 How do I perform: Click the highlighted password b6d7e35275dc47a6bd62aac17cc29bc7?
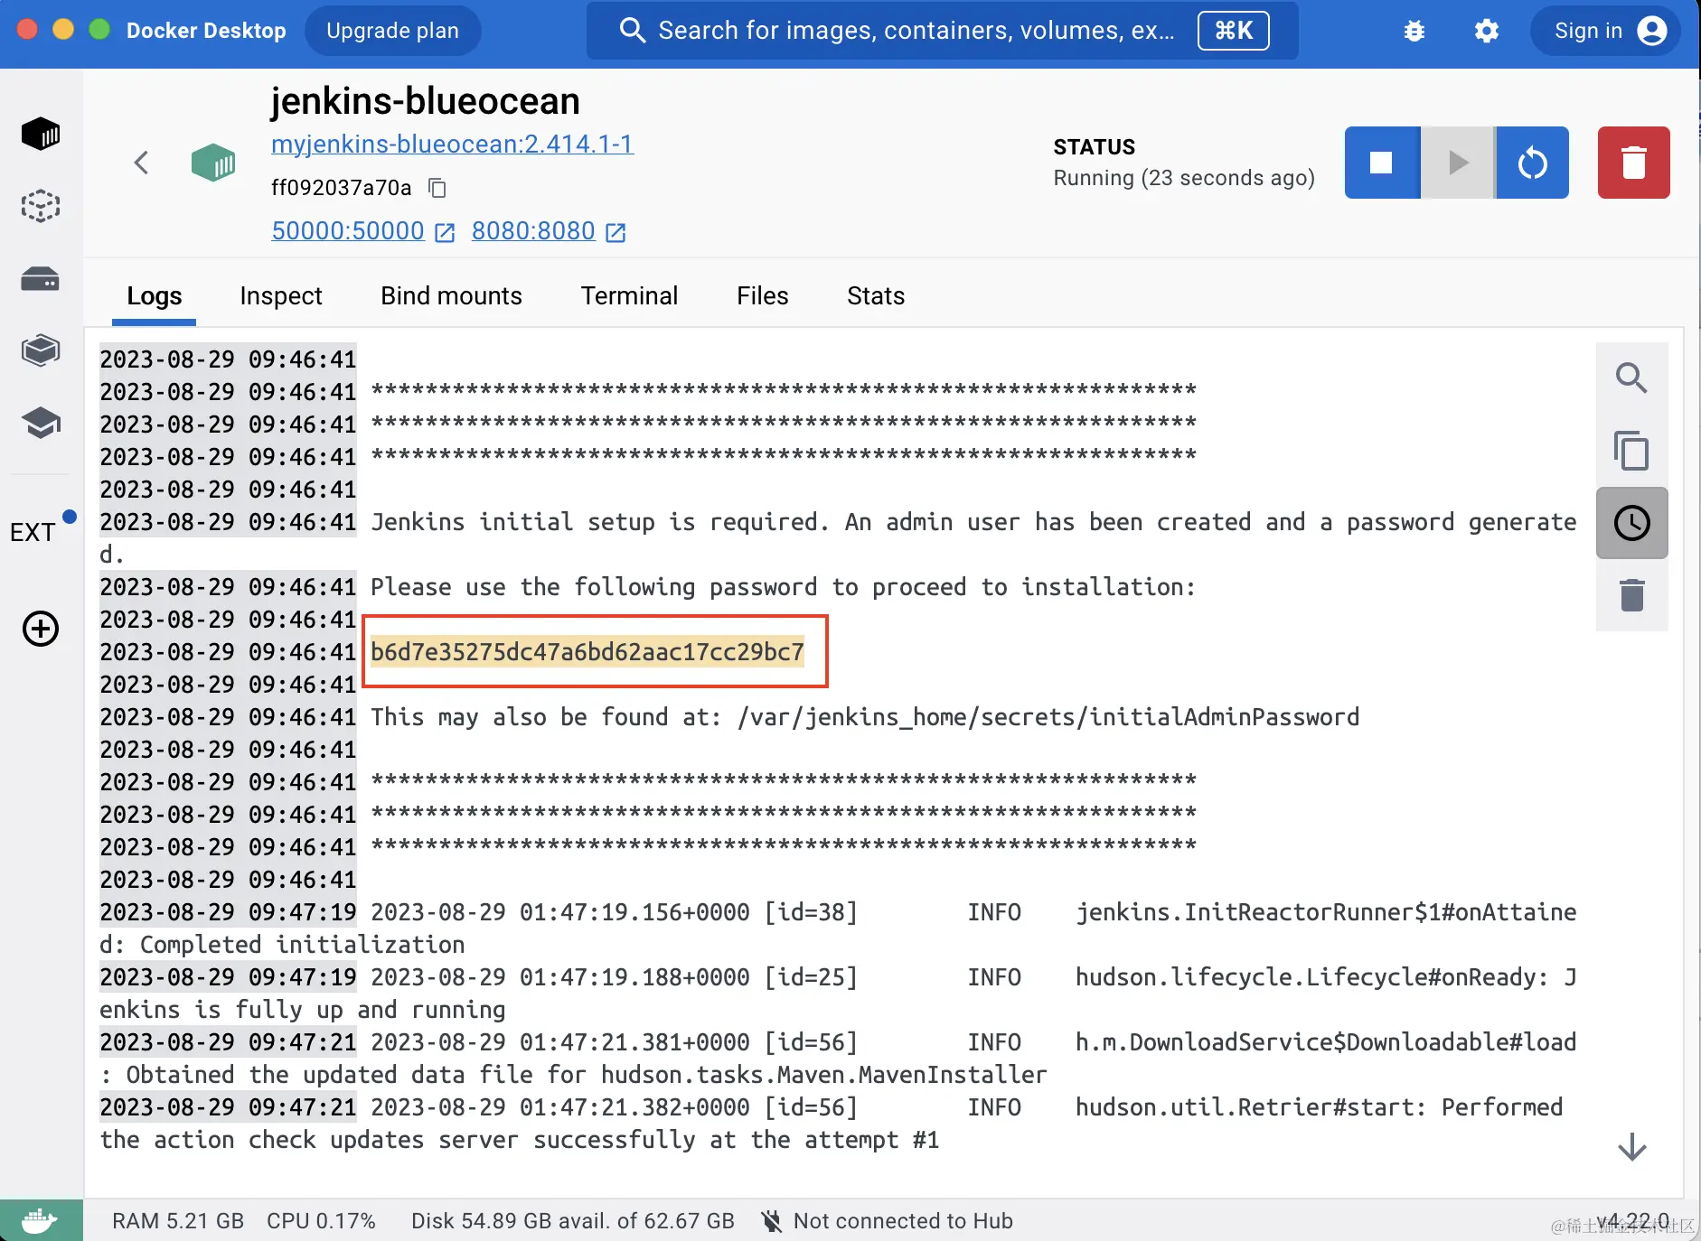coord(587,651)
